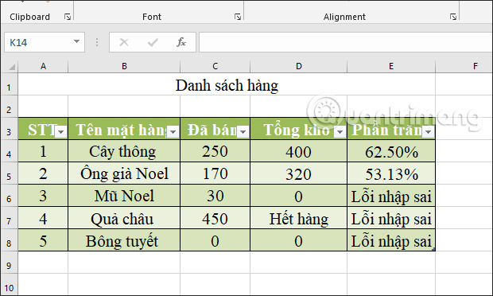Screen dimensions: 493x296
Task: Open the Clipboard dialog launcher
Action: pyautogui.click(x=68, y=17)
